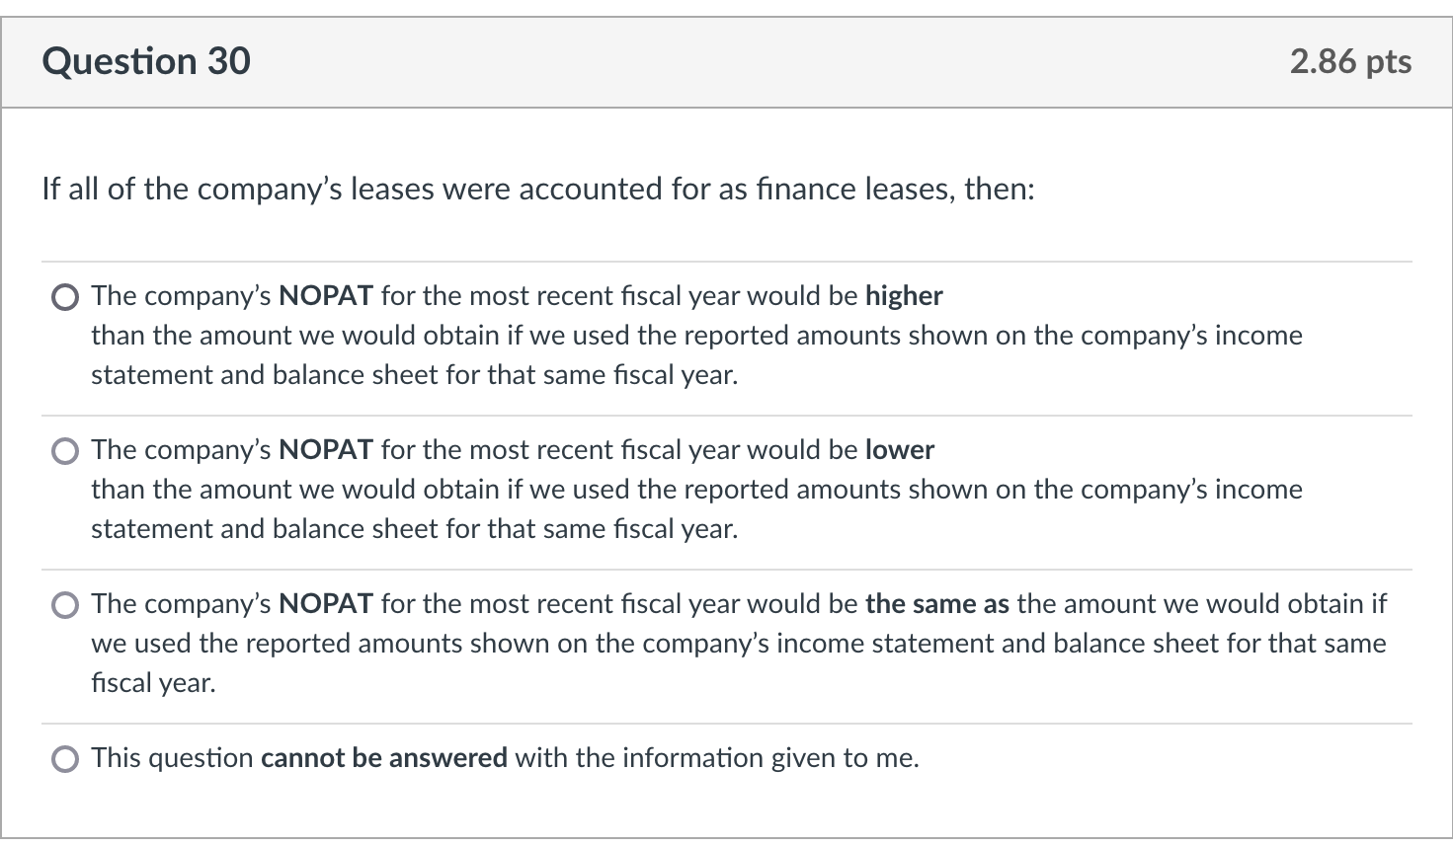The image size is (1453, 847).
Task: Click the question prompt about finance leases
Action: pos(538,189)
